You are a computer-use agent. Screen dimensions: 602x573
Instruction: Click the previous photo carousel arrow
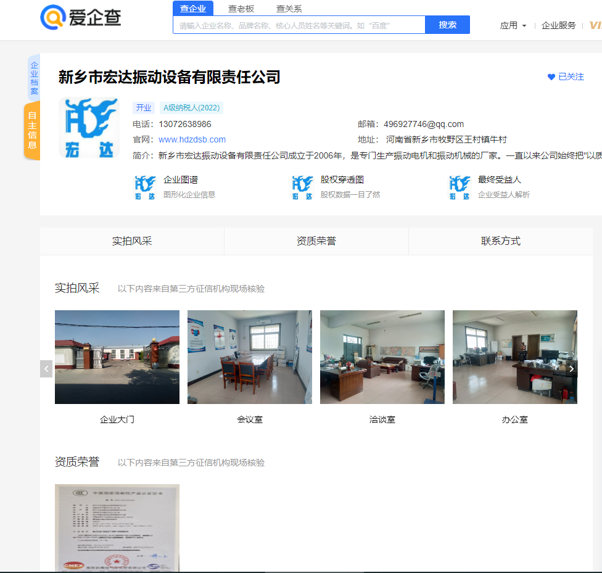click(46, 368)
